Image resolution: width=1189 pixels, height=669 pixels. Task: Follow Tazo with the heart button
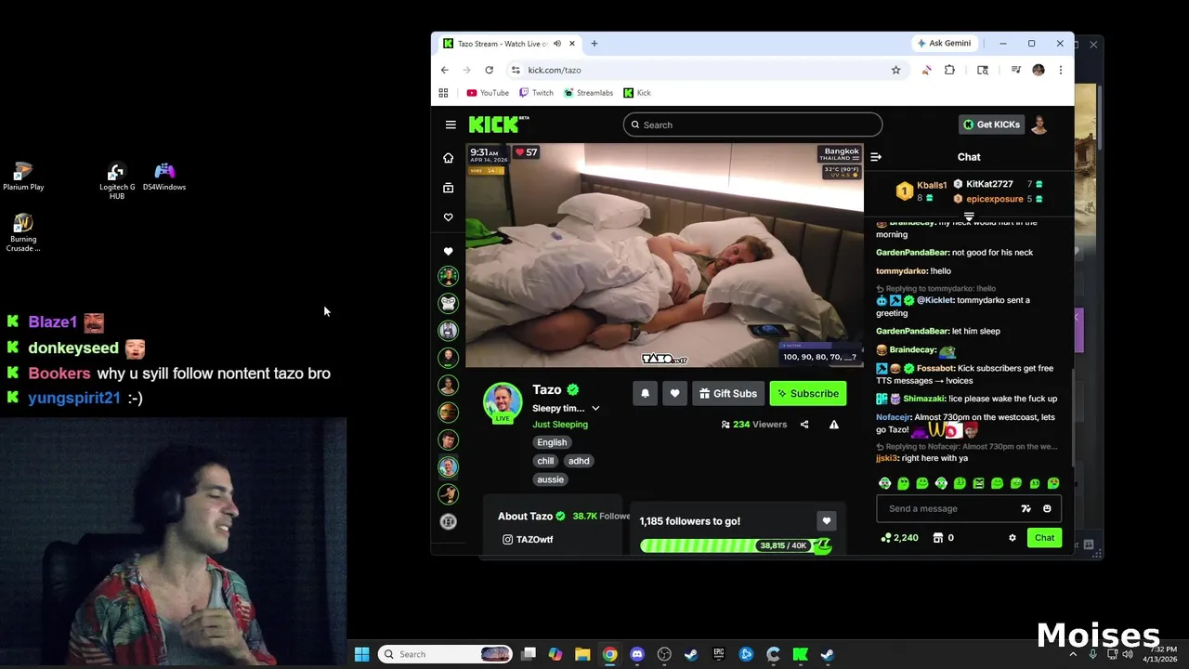click(x=674, y=393)
